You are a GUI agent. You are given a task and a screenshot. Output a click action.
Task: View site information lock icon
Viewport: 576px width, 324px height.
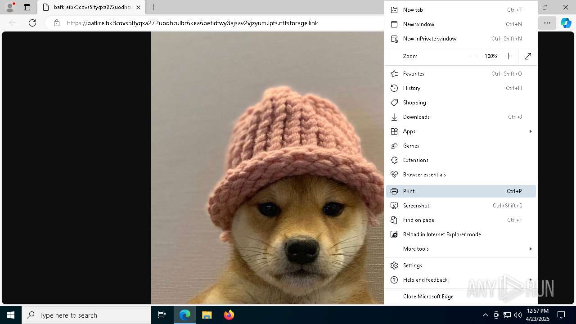(57, 23)
